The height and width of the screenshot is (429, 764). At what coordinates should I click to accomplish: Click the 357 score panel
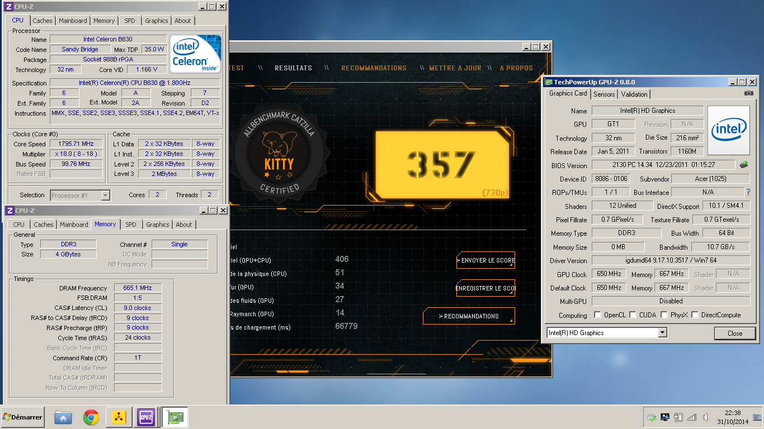pyautogui.click(x=442, y=164)
